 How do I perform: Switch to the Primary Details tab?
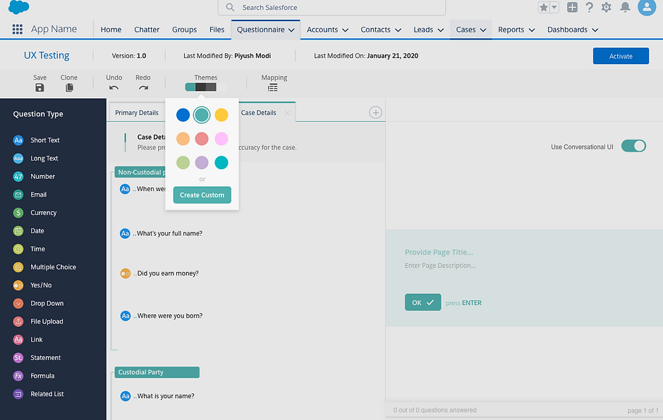(137, 113)
